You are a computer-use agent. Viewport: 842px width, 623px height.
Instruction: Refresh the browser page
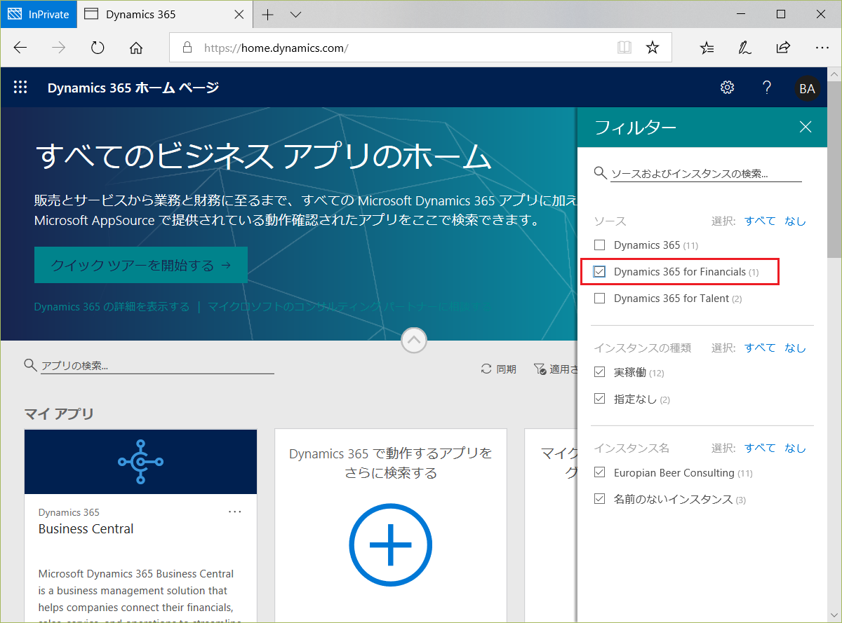click(98, 48)
